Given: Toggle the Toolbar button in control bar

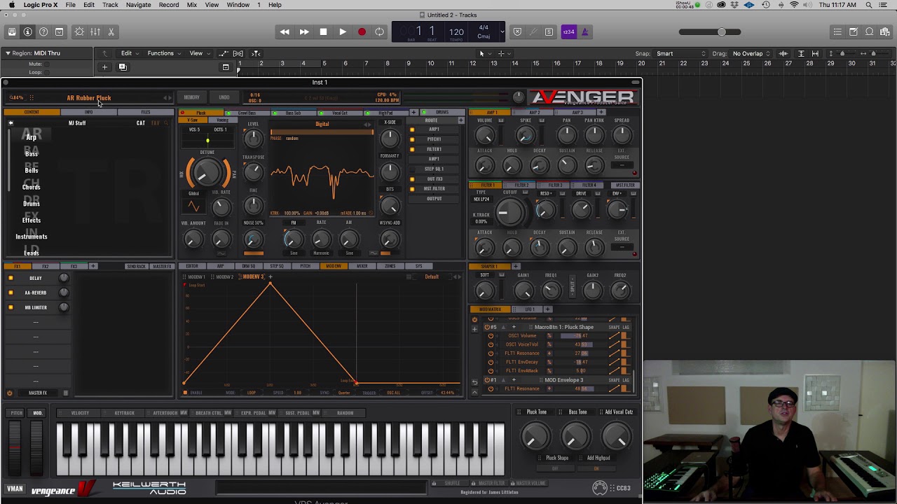Looking at the screenshot, I should point(59,31).
